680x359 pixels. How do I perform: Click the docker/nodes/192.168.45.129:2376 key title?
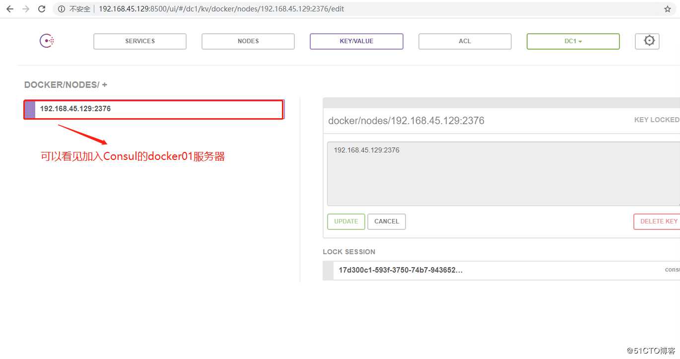406,120
